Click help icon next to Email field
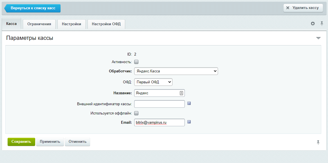Screen dimensions: 328x163 click(x=189, y=122)
